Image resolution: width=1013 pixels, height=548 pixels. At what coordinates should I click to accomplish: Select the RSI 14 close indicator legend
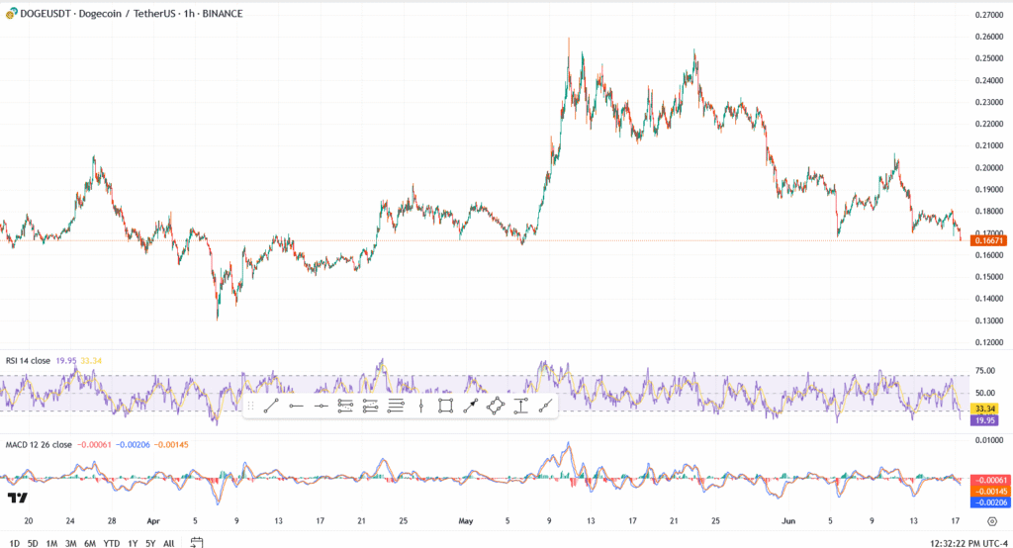coord(28,361)
